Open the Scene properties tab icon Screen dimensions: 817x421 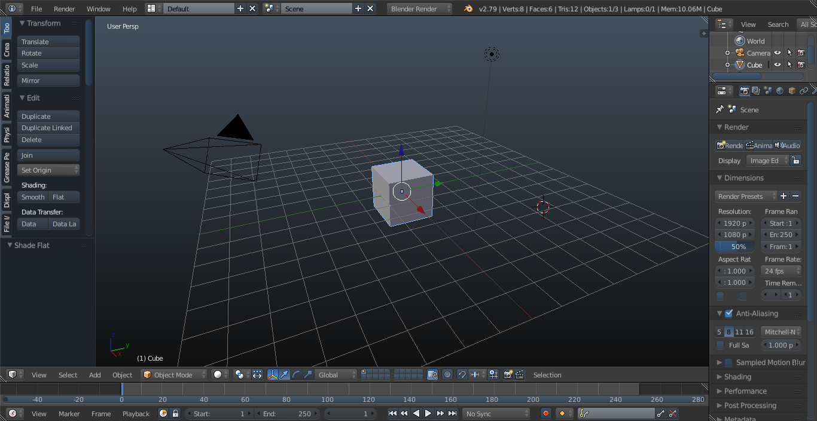point(768,91)
